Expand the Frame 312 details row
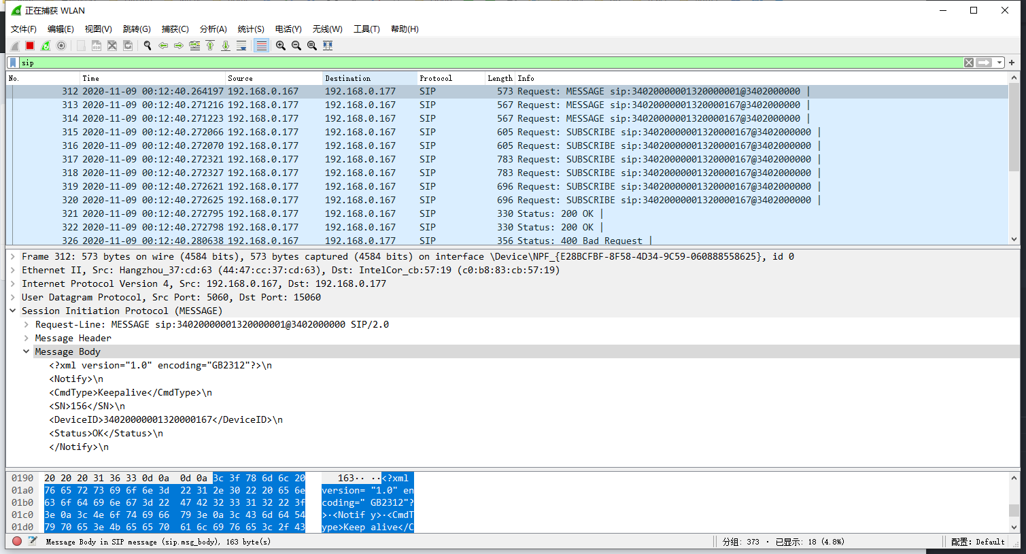1026x554 pixels. point(12,256)
